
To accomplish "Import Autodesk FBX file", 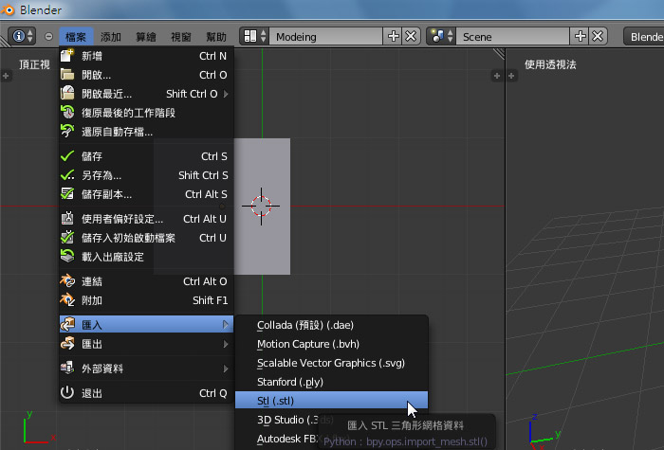I will click(x=288, y=439).
